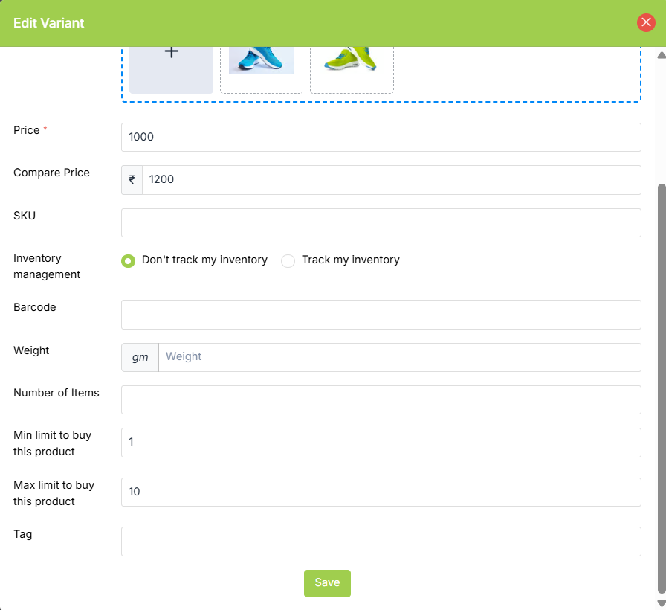Close the Edit Variant dialog

pos(646,22)
